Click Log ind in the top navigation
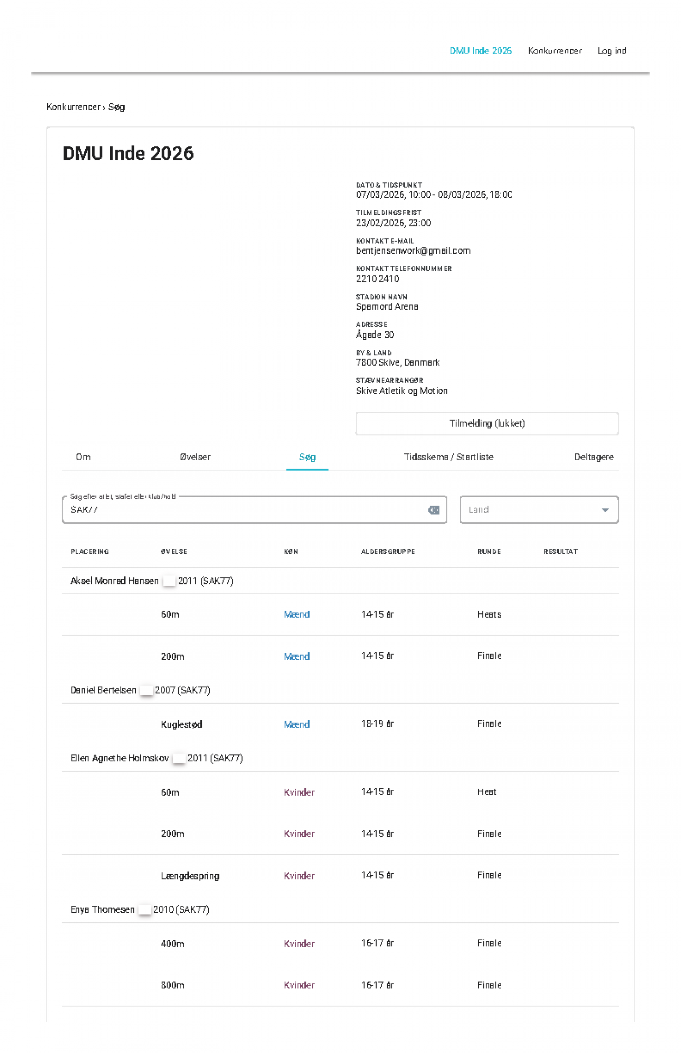This screenshot has height=1053, width=681. pos(612,51)
